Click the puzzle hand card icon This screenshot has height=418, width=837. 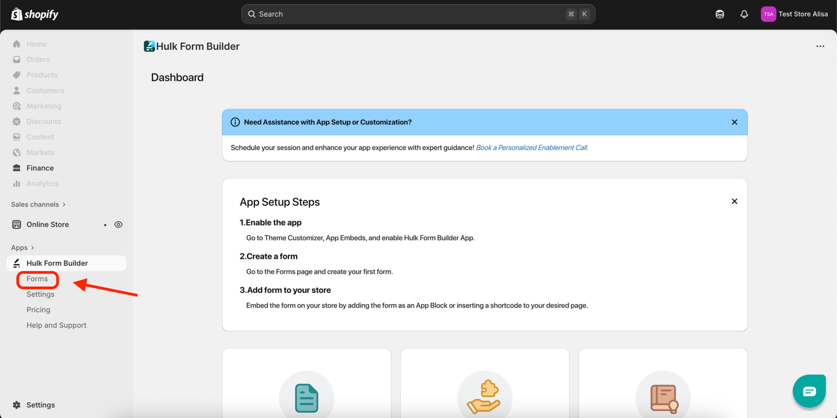coord(484,397)
